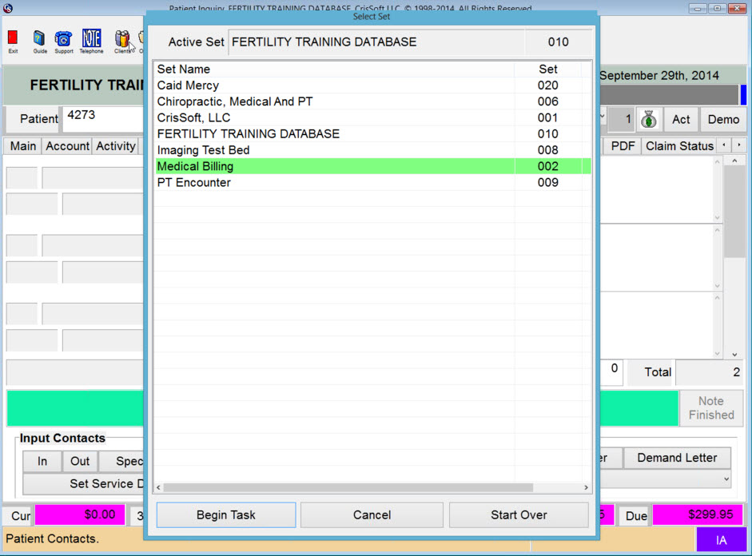The width and height of the screenshot is (752, 556).
Task: Open the dropdown chevron left of the counter
Action: pyautogui.click(x=602, y=117)
